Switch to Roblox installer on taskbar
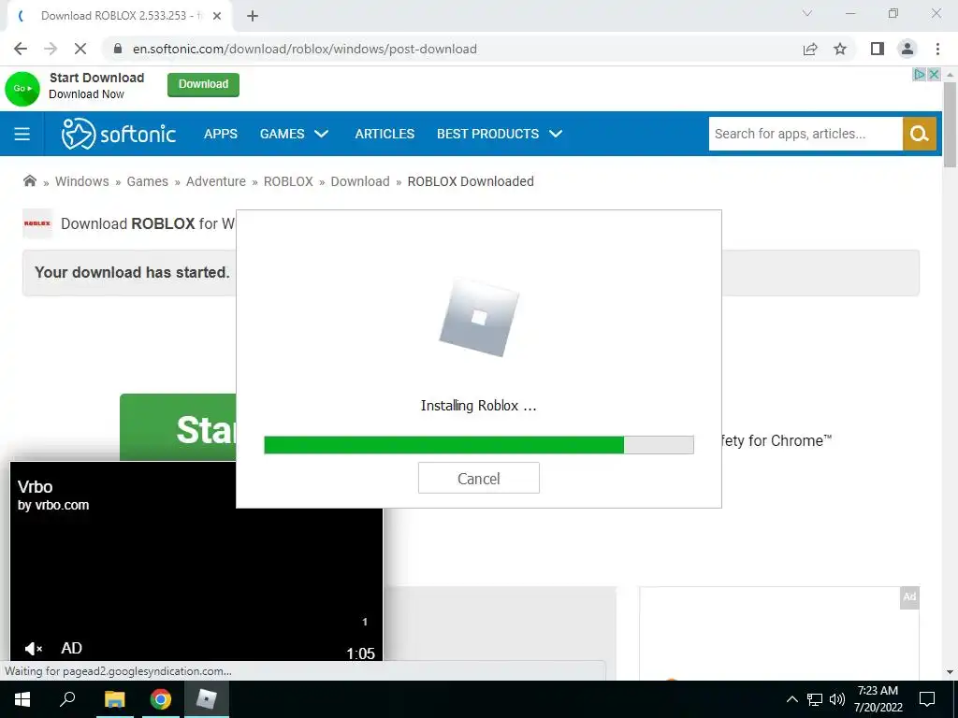Viewport: 958px width, 718px height. click(x=207, y=699)
